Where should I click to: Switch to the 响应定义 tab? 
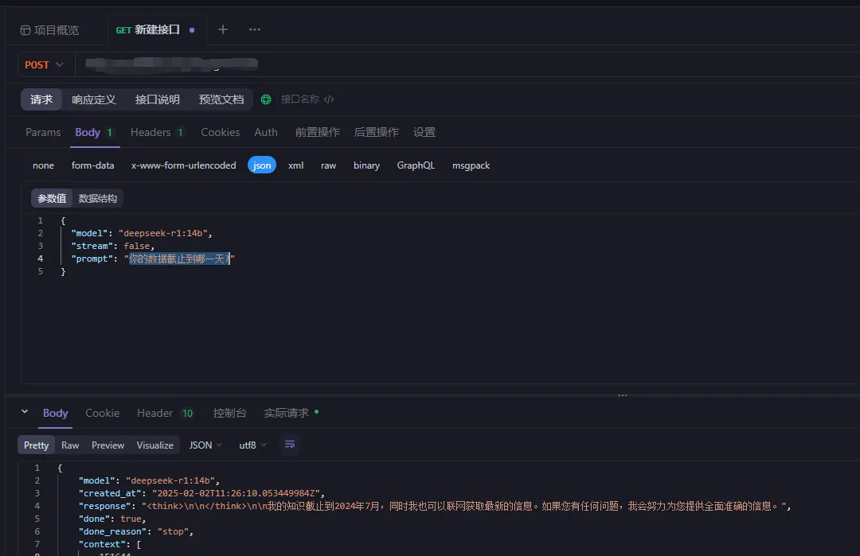pyautogui.click(x=93, y=99)
